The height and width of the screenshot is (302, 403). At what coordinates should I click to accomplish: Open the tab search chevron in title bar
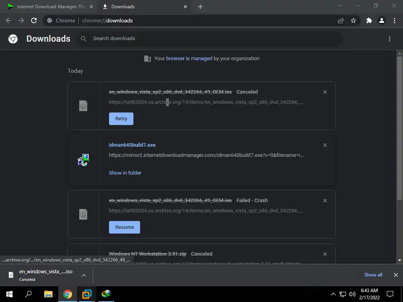click(x=340, y=6)
